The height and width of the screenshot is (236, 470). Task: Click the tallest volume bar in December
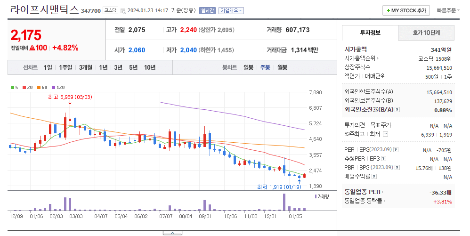click(x=284, y=202)
